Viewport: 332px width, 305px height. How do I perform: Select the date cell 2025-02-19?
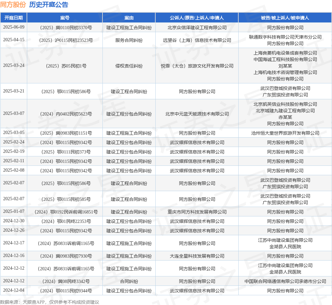14,152
